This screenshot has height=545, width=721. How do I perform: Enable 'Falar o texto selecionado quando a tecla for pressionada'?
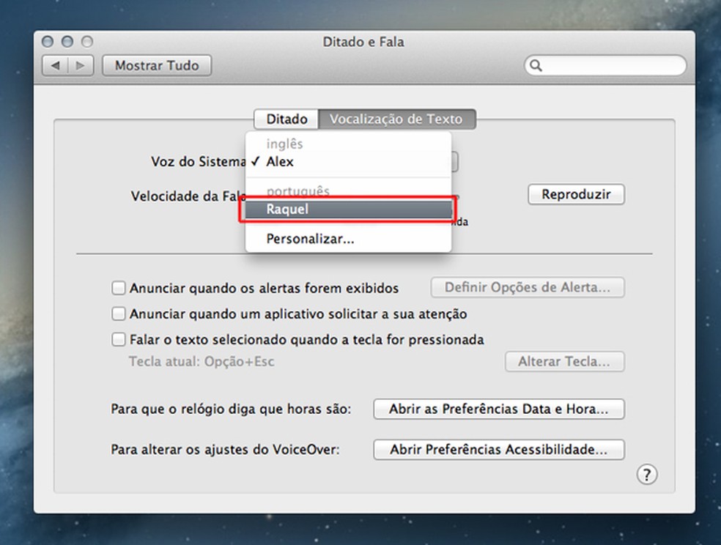(x=118, y=339)
